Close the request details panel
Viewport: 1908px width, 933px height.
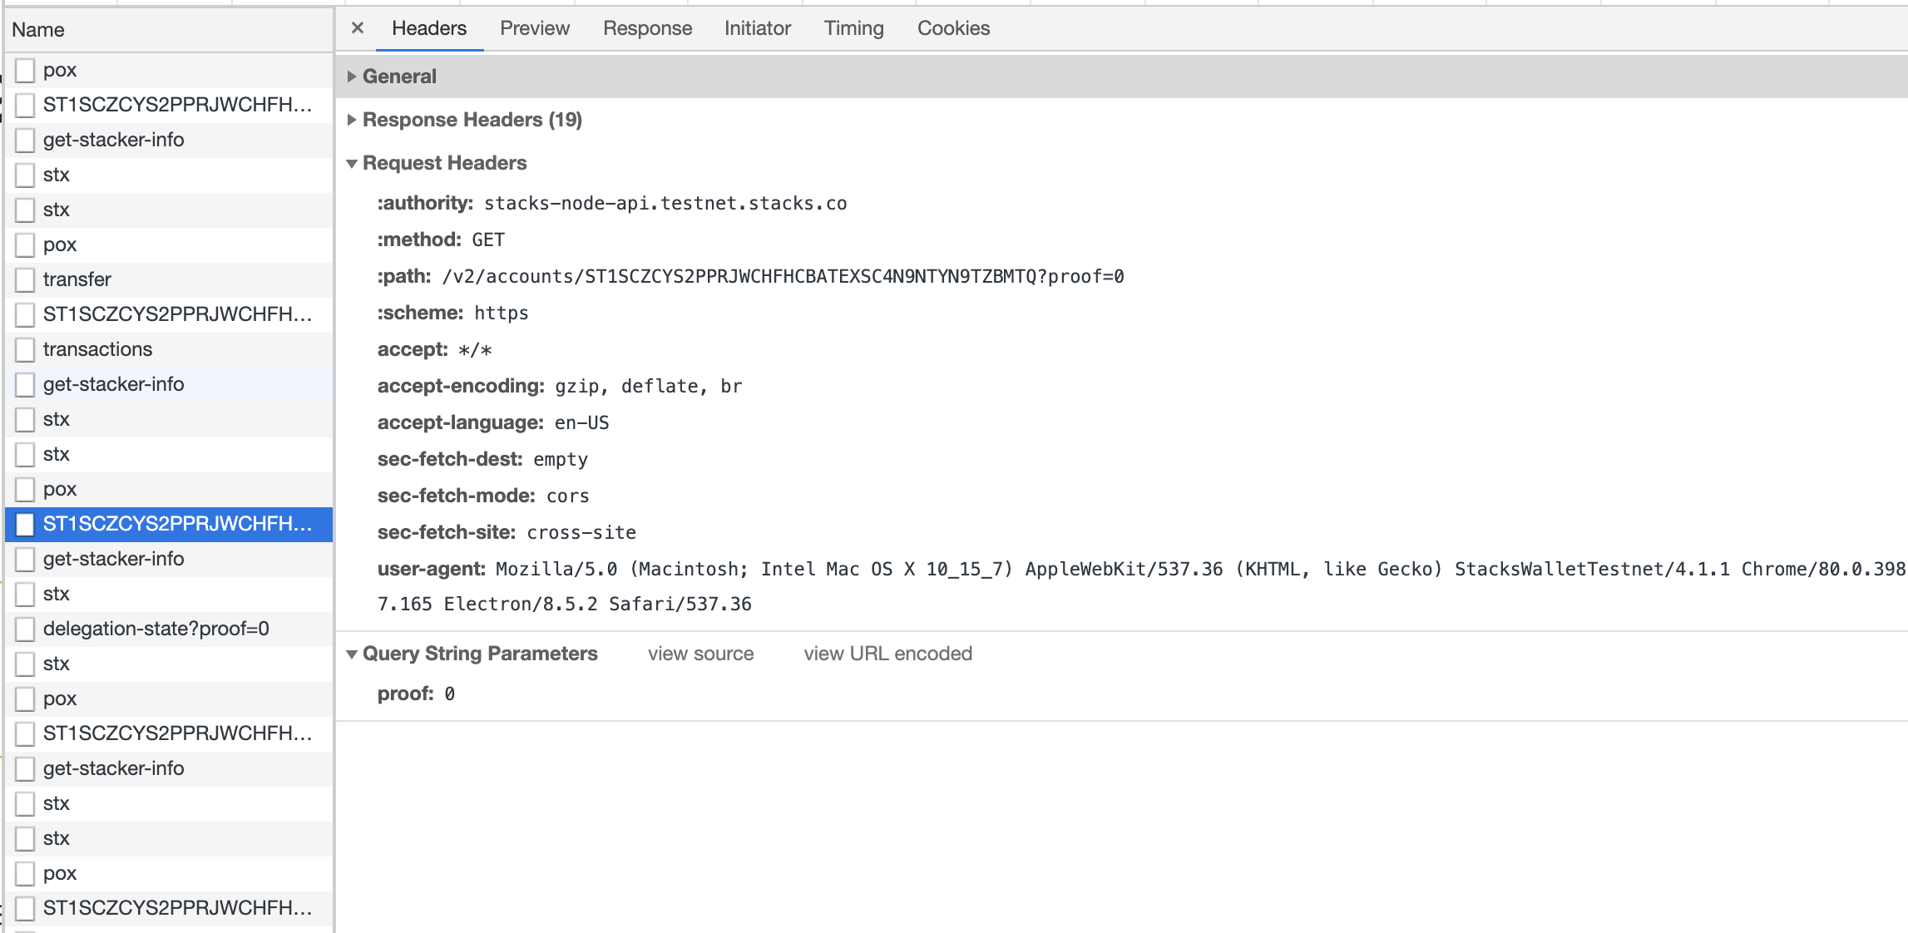click(357, 27)
